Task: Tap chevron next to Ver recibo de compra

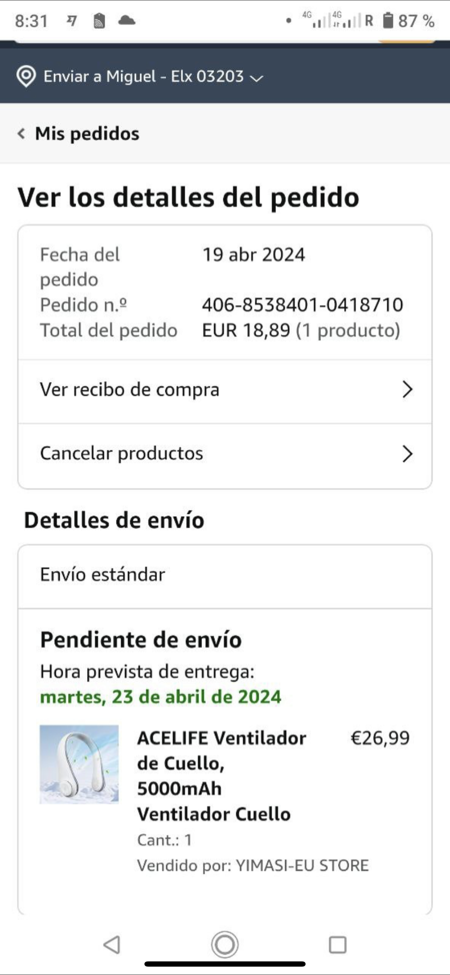Action: point(407,390)
